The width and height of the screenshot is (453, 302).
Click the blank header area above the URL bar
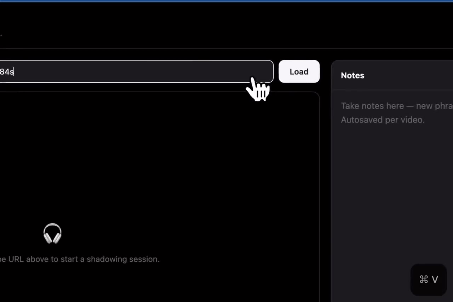point(226,25)
